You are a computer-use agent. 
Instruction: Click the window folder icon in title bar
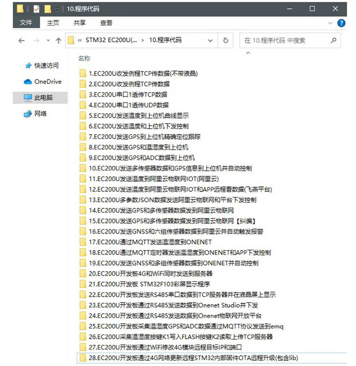pos(20,9)
